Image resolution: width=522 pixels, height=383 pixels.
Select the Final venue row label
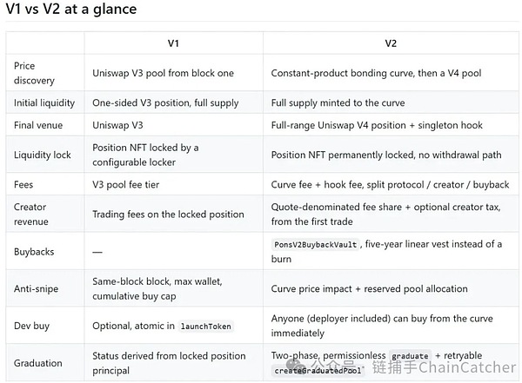(x=38, y=125)
